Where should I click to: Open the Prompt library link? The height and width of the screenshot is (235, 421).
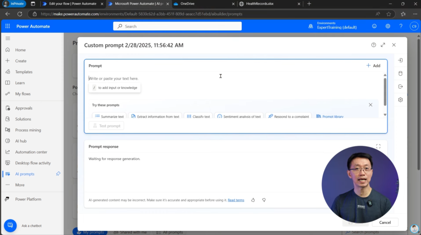pos(330,116)
